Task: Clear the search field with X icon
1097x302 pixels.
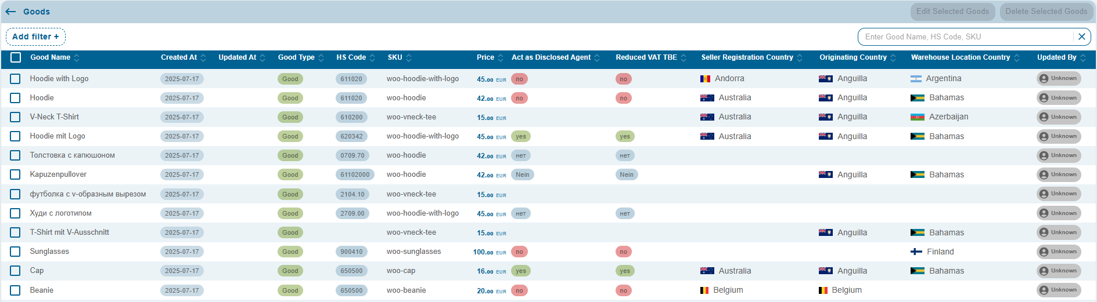Action: (x=1081, y=37)
